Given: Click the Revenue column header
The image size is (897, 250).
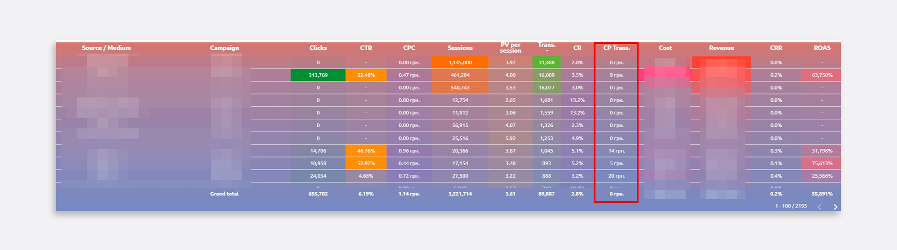Looking at the screenshot, I should point(721,48).
